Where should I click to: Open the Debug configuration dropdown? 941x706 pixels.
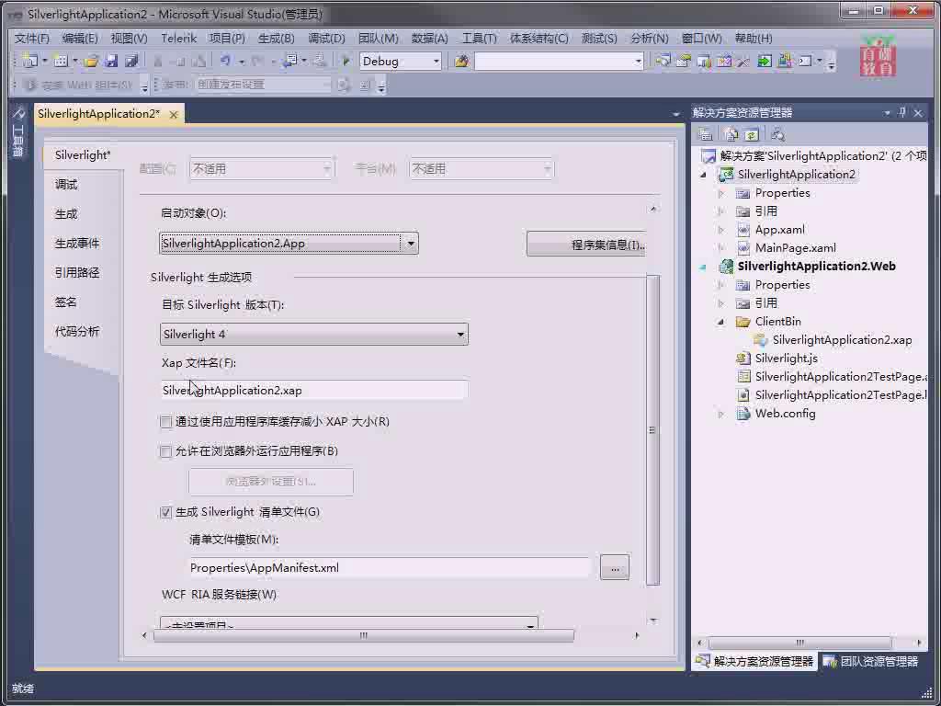[x=436, y=61]
